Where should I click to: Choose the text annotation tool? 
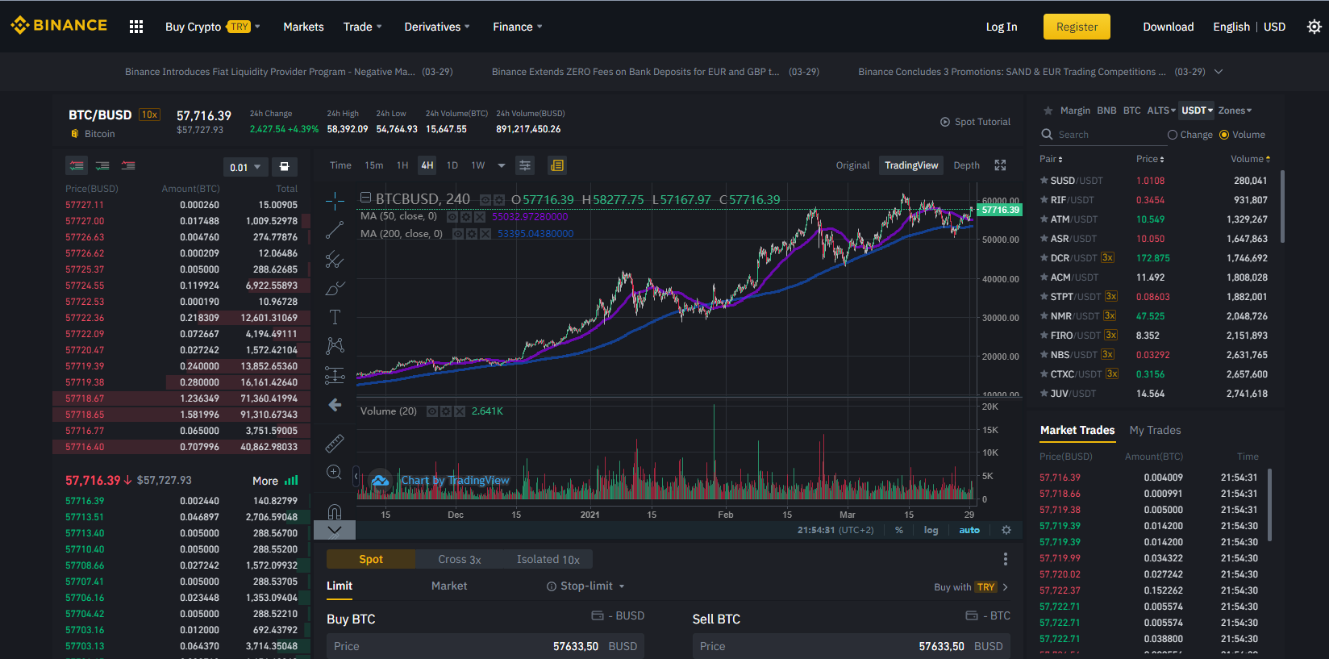[x=335, y=317]
